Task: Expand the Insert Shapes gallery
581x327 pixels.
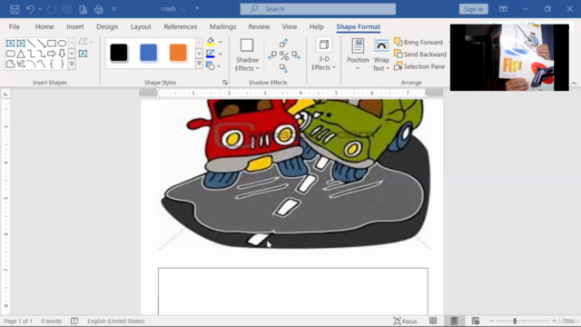Action: pyautogui.click(x=72, y=64)
